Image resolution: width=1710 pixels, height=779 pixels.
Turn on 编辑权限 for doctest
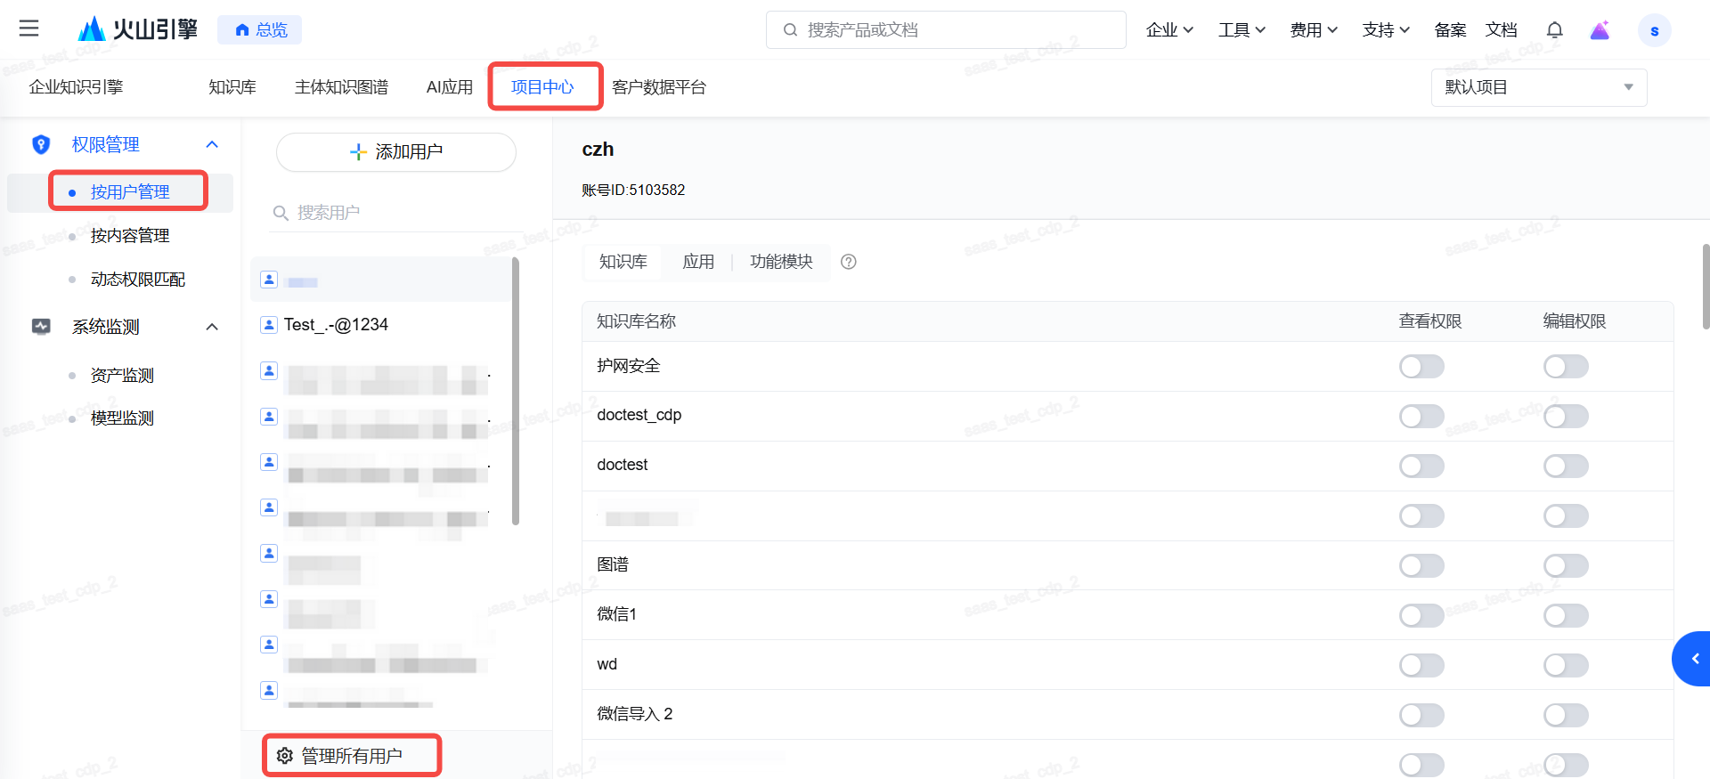[x=1566, y=467]
